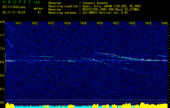Click the 1829 time marker

tap(148, 23)
